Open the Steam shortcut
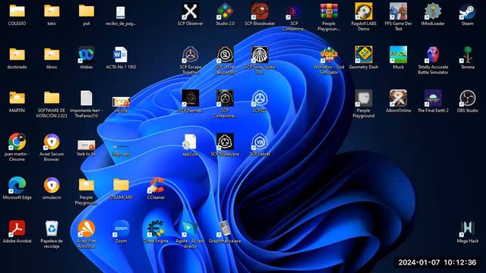 pos(468,11)
